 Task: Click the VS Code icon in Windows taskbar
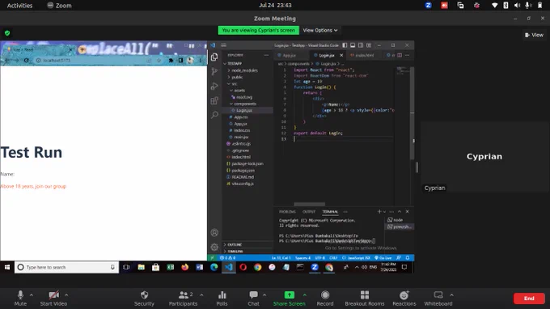coord(229,267)
